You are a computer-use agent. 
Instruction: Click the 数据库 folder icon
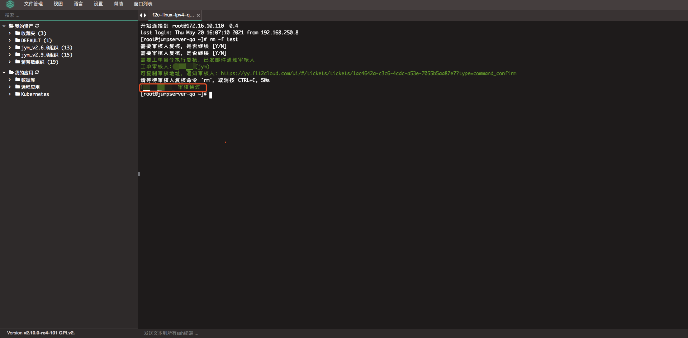(18, 79)
